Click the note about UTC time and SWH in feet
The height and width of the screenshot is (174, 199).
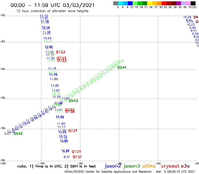[x=56, y=166]
